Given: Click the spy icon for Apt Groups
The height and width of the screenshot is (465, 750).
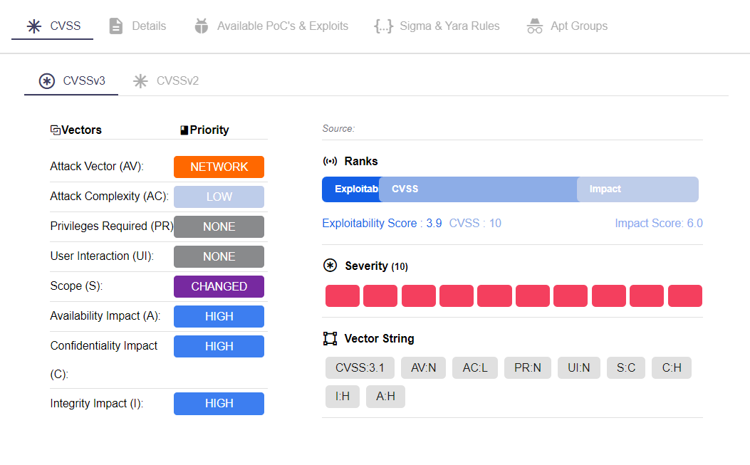Looking at the screenshot, I should 535,26.
